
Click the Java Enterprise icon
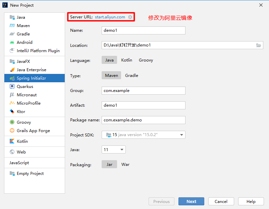(x=12, y=70)
